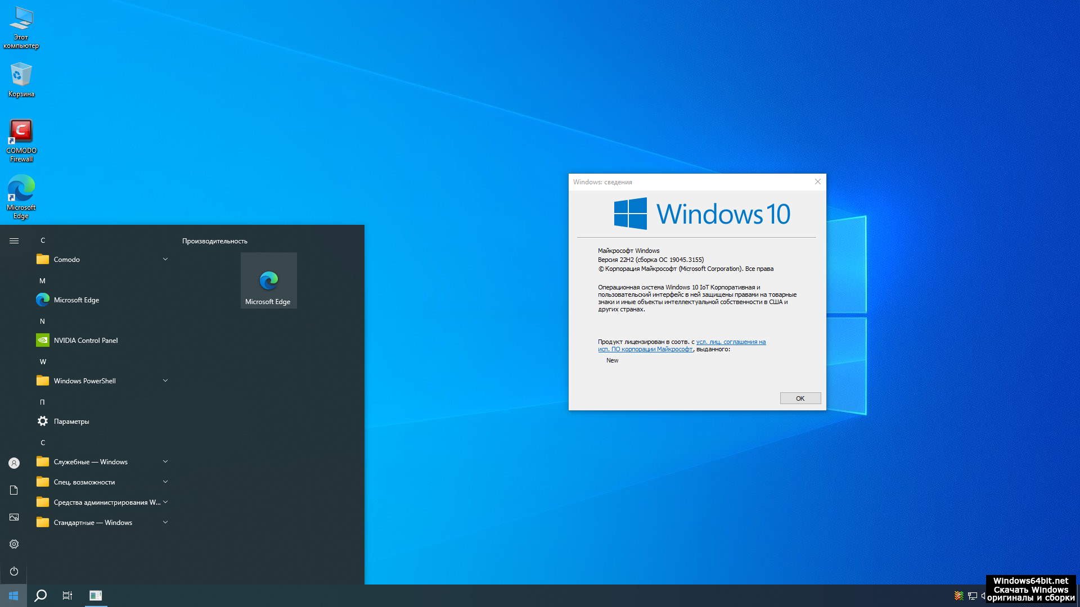Screen dimensions: 1080x607
Task: Click the user account icon in Start
Action: (x=14, y=463)
